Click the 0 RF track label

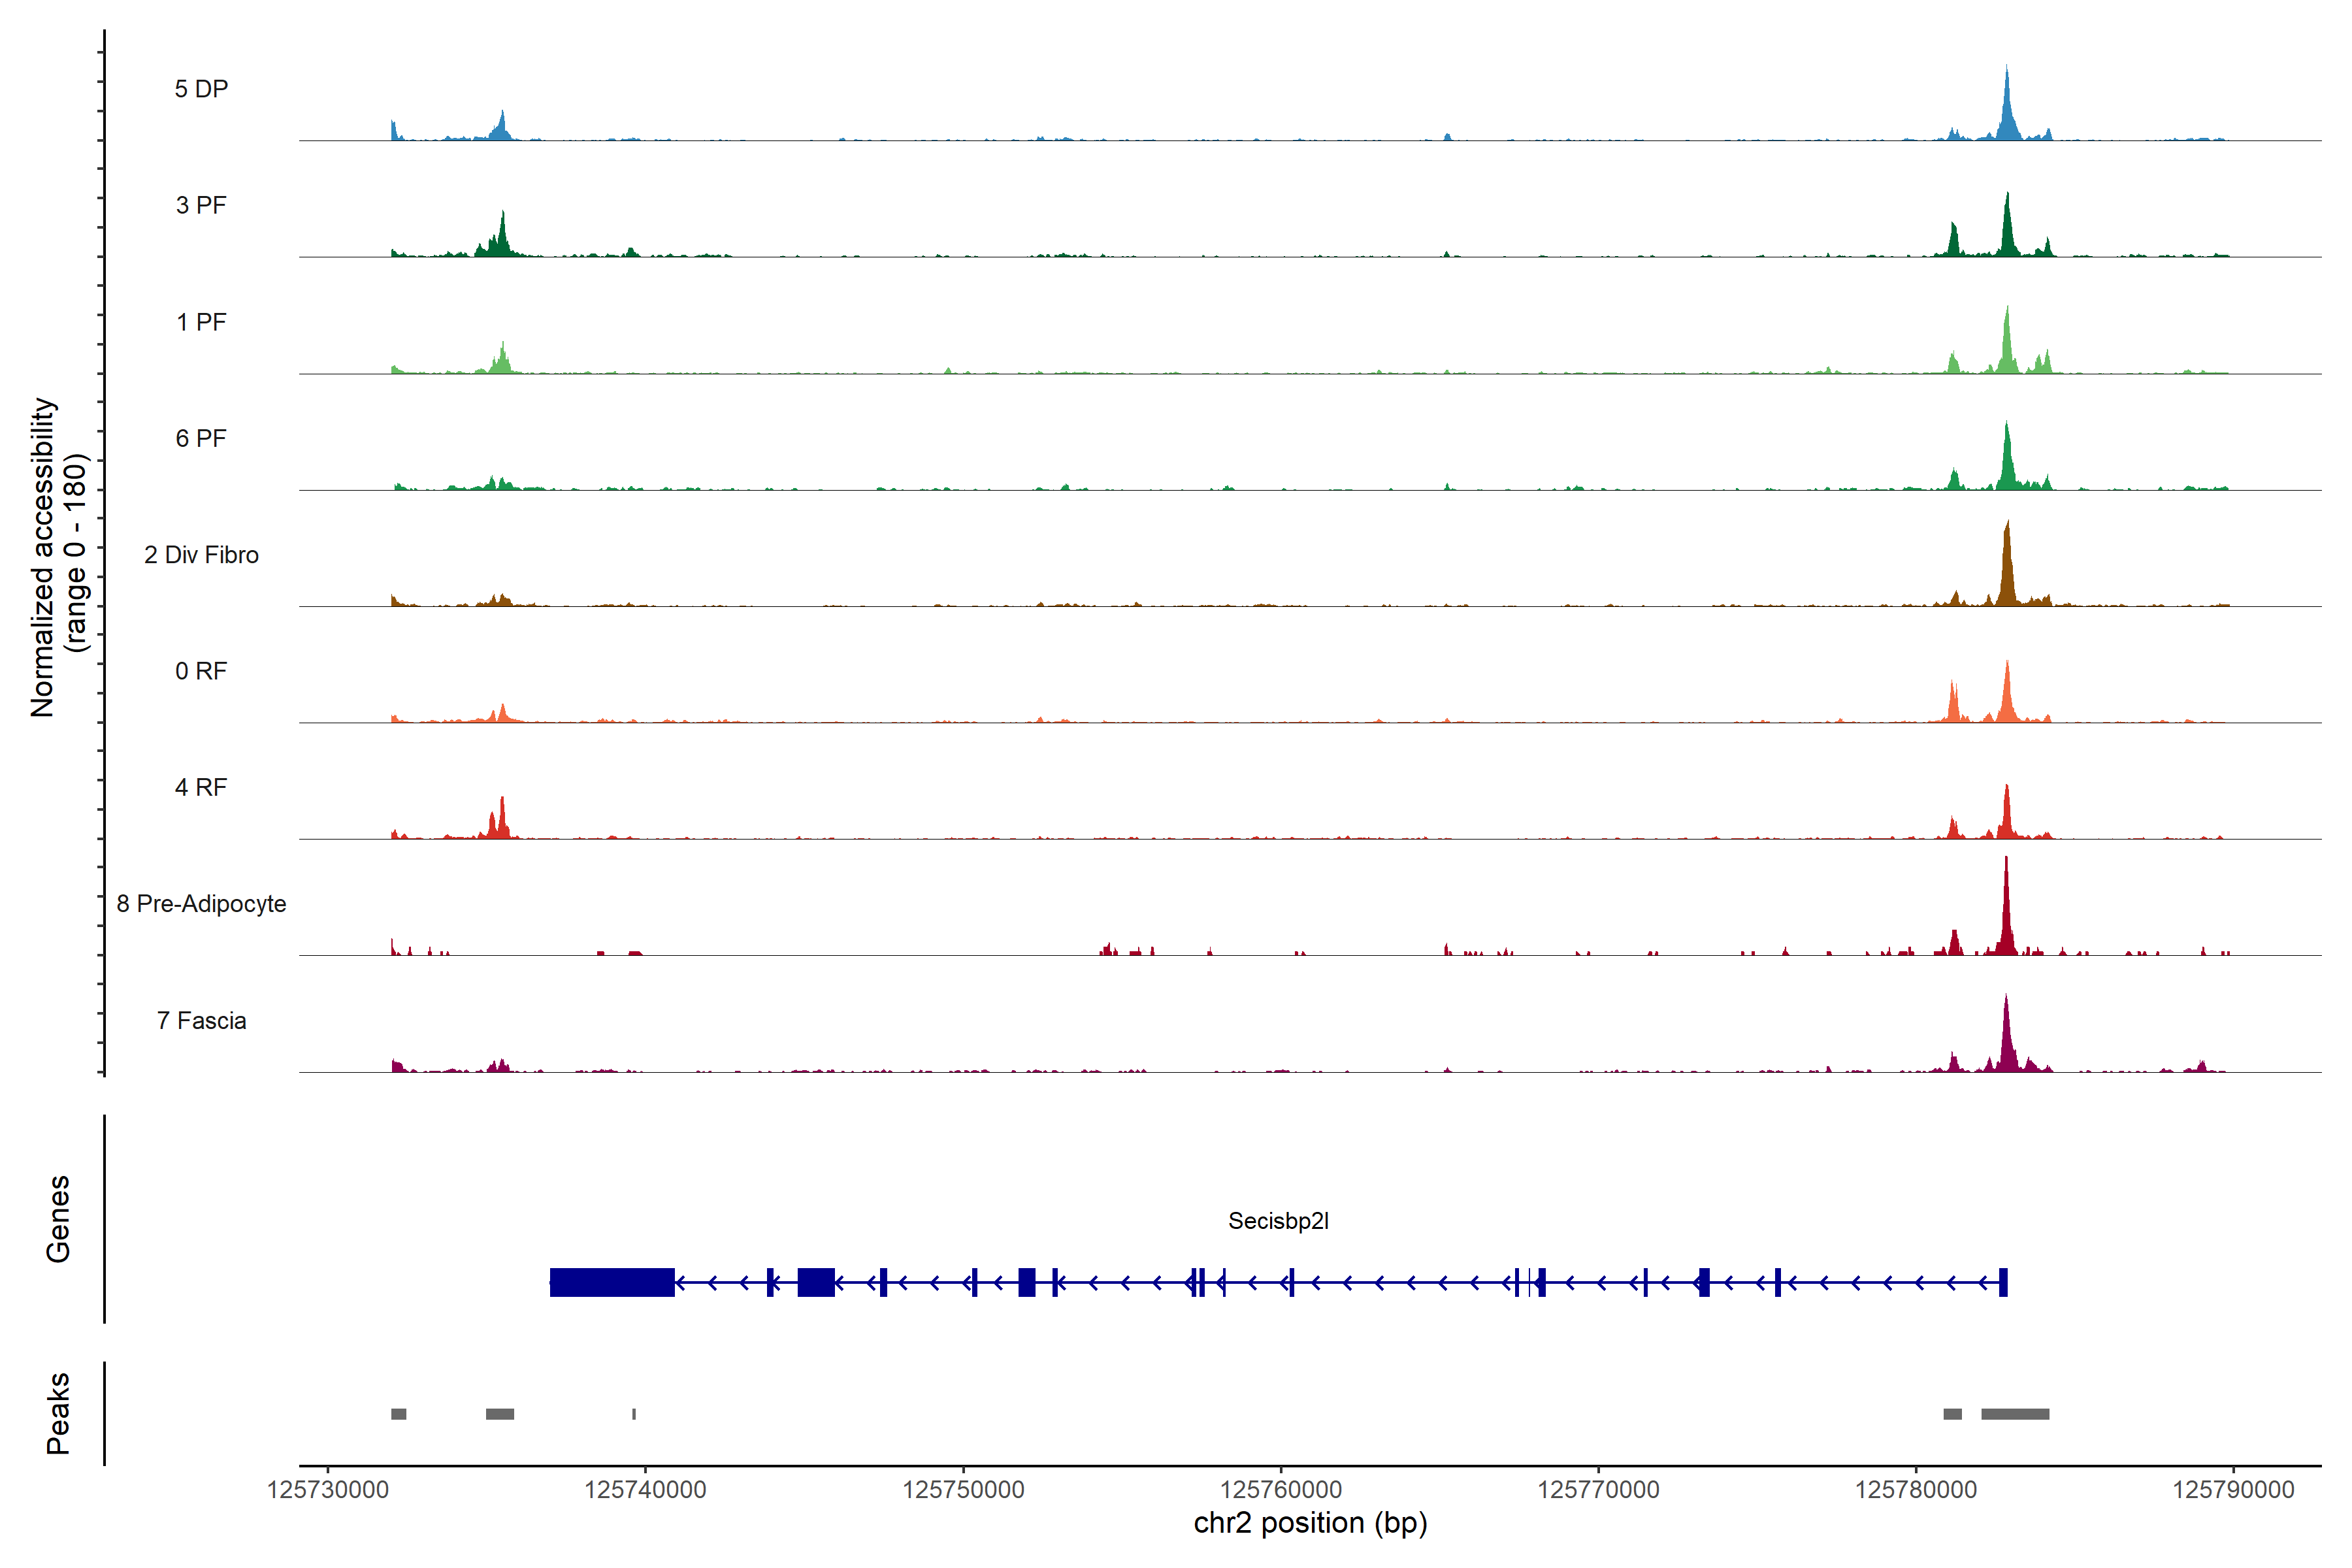click(x=201, y=670)
